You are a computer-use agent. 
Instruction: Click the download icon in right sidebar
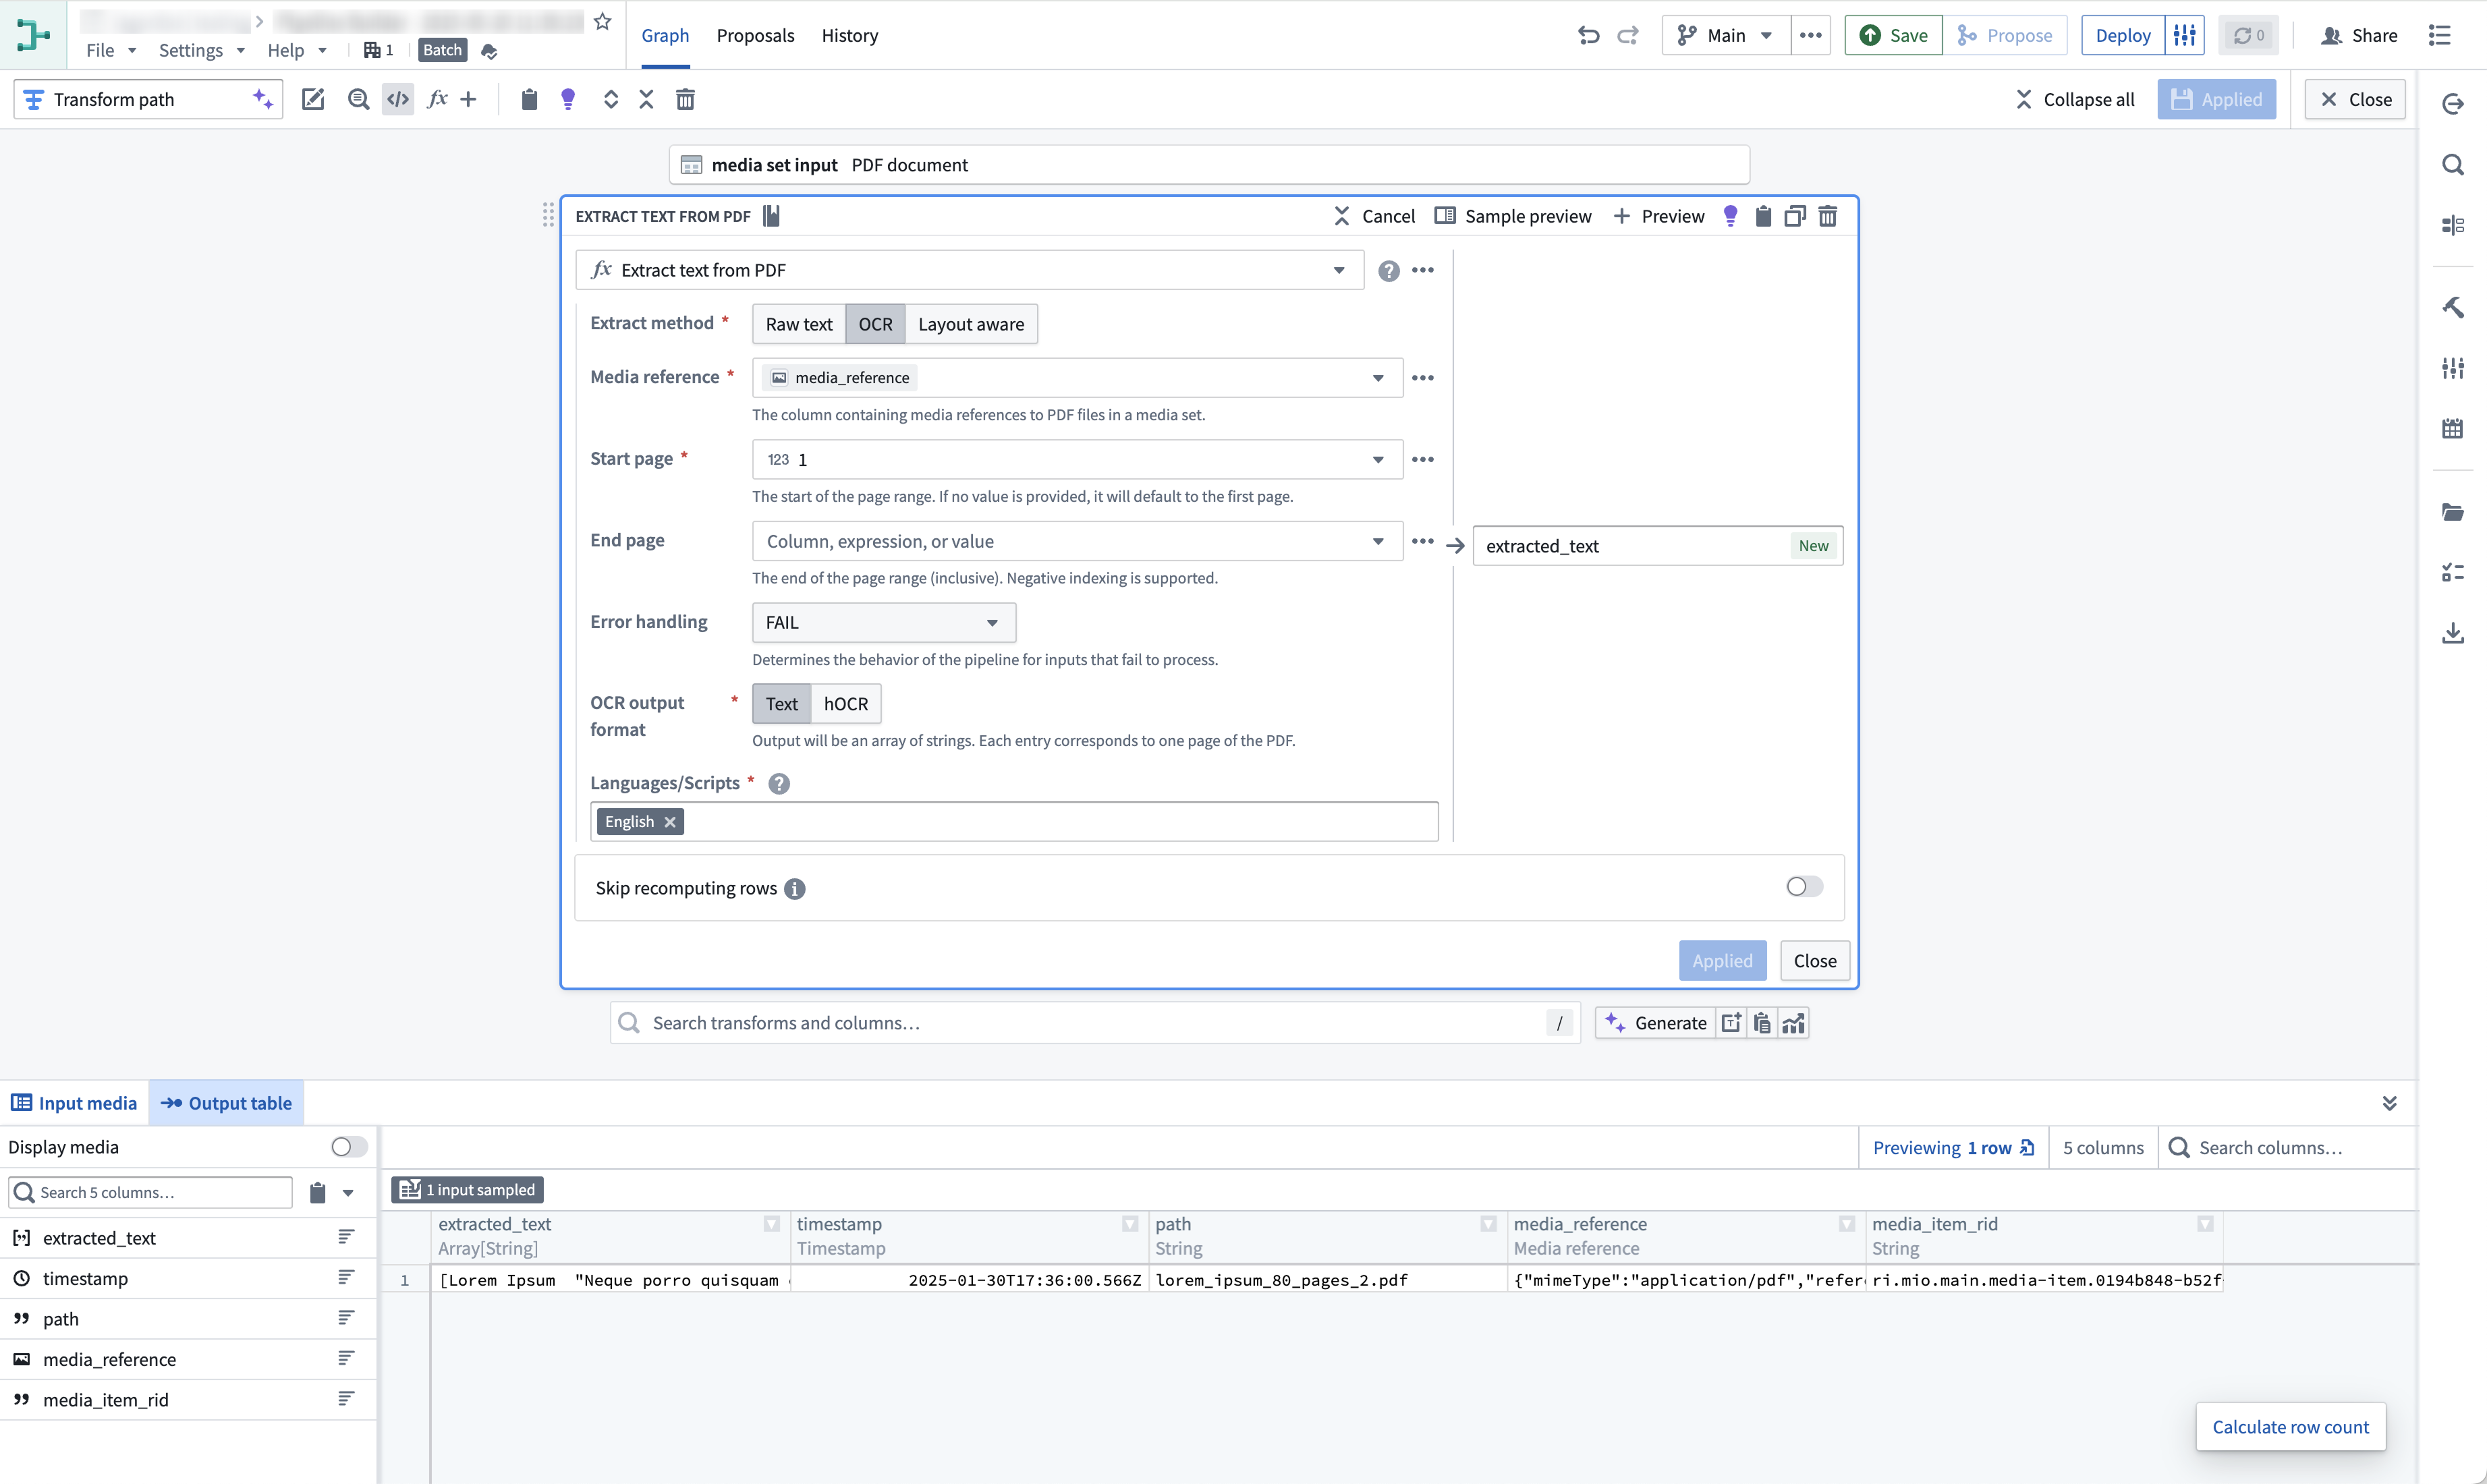point(2453,633)
